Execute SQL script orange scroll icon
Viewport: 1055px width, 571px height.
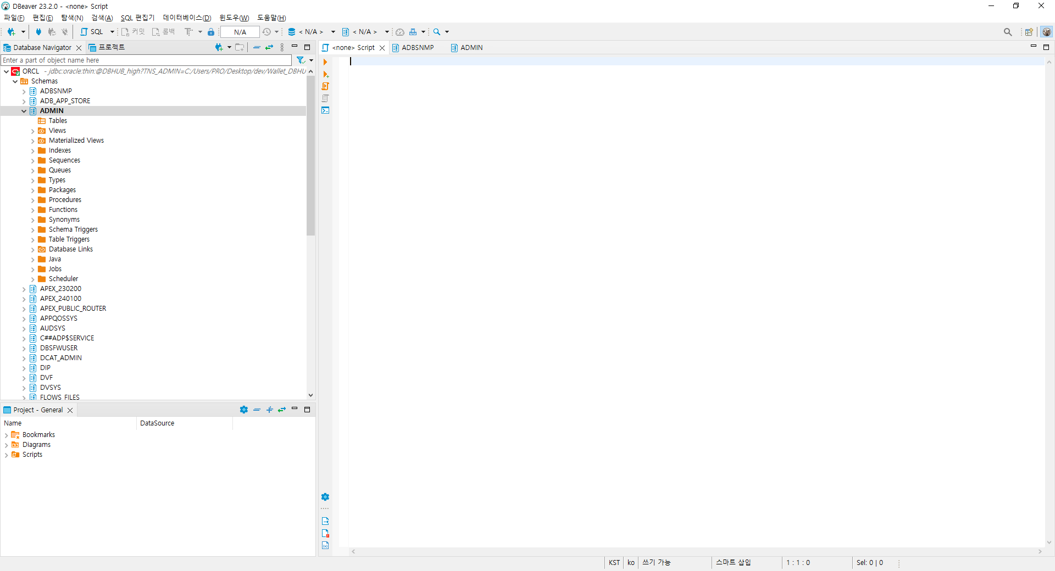point(325,86)
